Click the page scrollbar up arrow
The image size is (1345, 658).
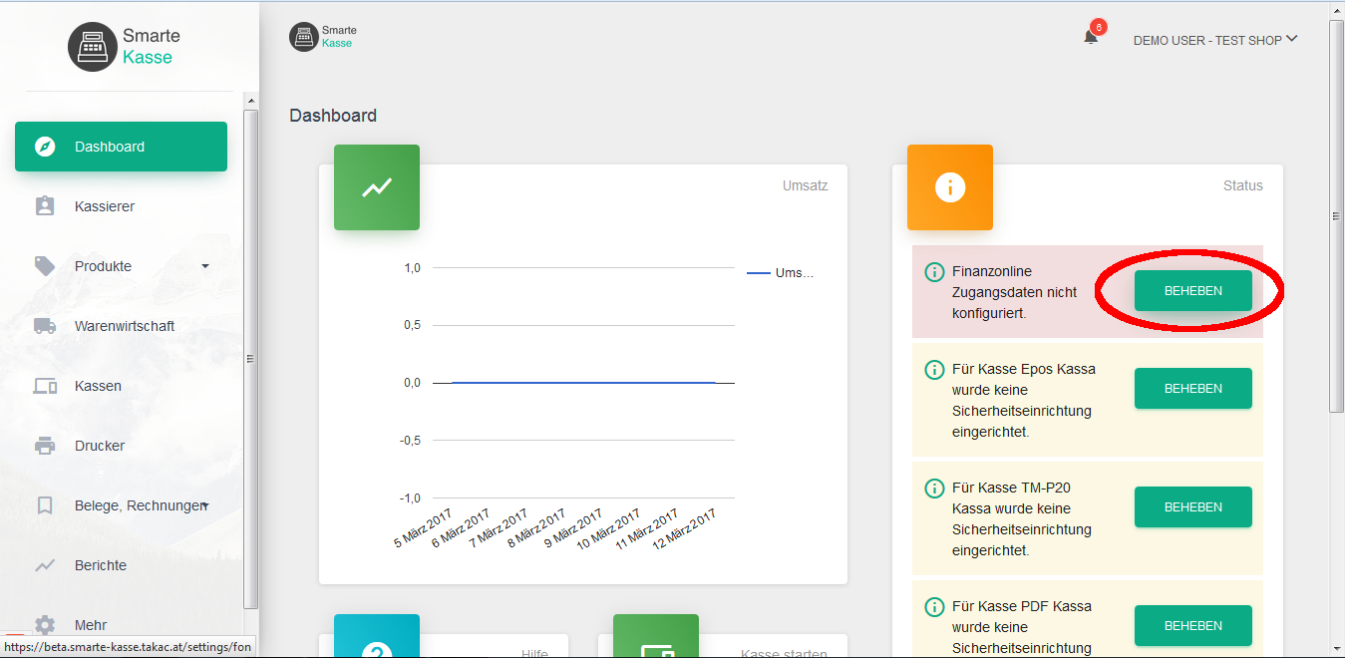tap(1336, 11)
